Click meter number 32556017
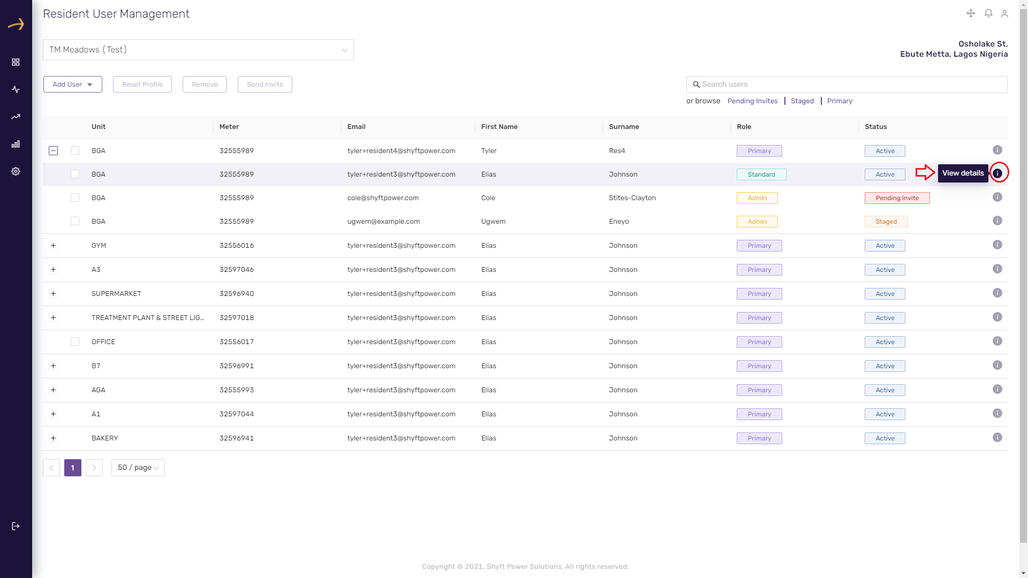The image size is (1028, 578). click(x=237, y=342)
